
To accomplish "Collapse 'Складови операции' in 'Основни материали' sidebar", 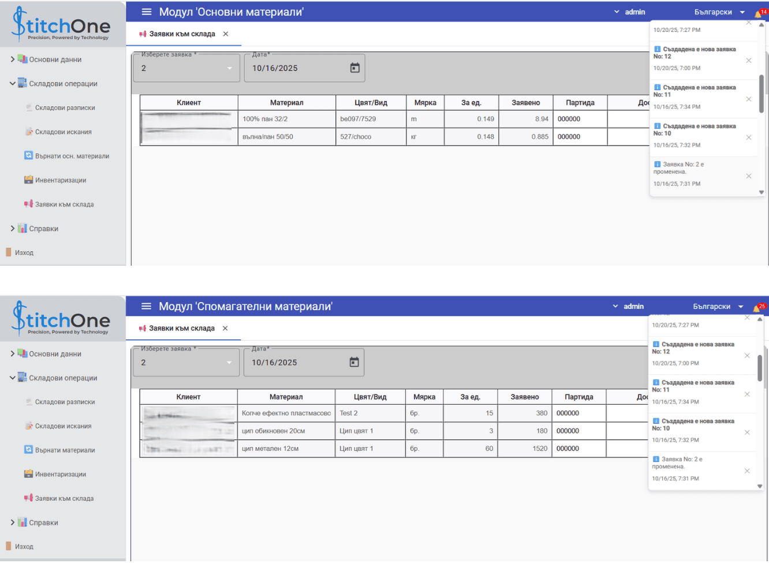I will tap(13, 84).
